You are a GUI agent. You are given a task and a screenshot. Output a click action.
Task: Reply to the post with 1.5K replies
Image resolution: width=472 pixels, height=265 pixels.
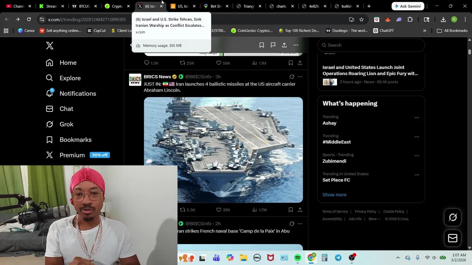[151, 63]
